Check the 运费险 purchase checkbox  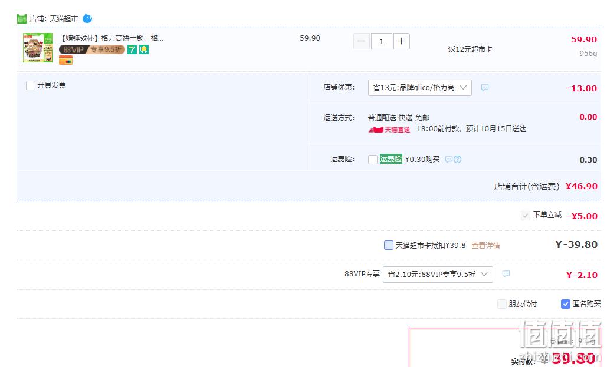click(373, 159)
